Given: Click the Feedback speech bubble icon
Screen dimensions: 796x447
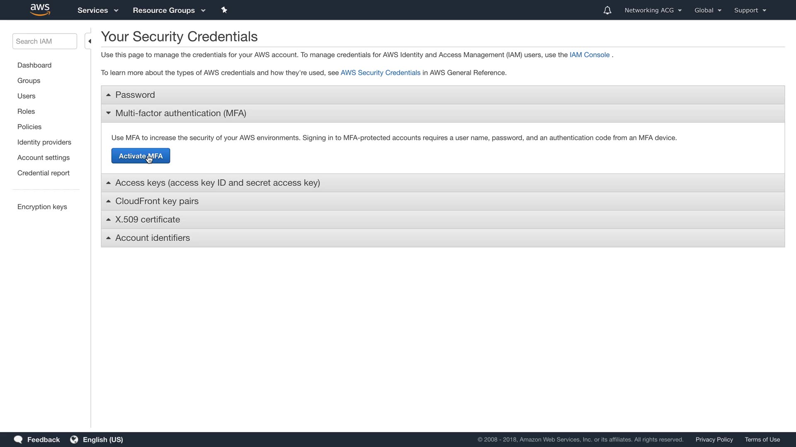Looking at the screenshot, I should [x=18, y=440].
